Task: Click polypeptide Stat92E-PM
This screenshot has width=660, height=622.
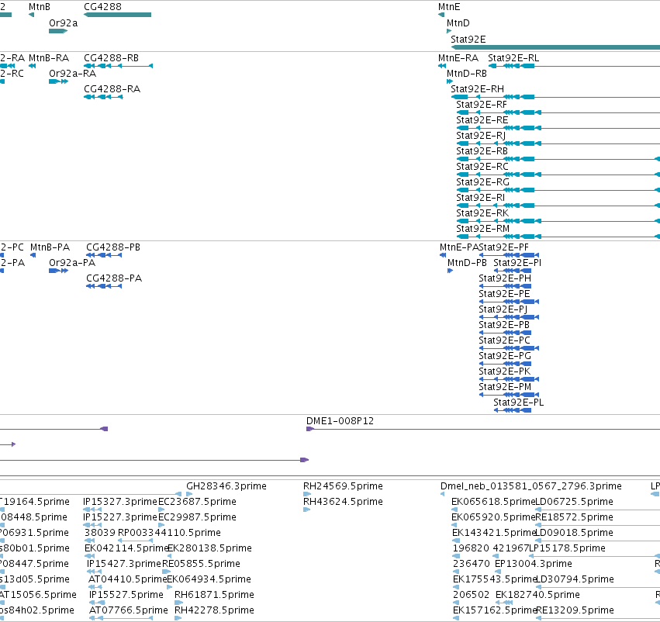Action: tap(505, 387)
